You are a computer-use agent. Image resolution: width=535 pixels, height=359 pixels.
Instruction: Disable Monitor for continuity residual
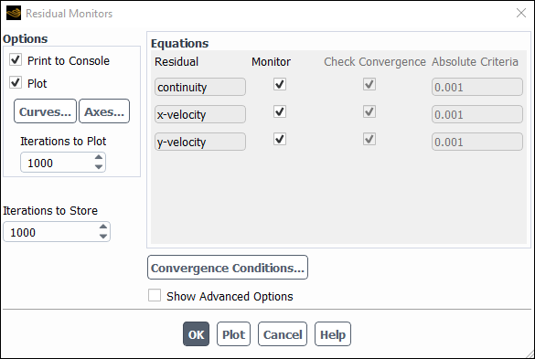coord(280,84)
